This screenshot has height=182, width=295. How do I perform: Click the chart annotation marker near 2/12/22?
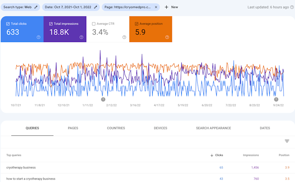tap(103, 99)
